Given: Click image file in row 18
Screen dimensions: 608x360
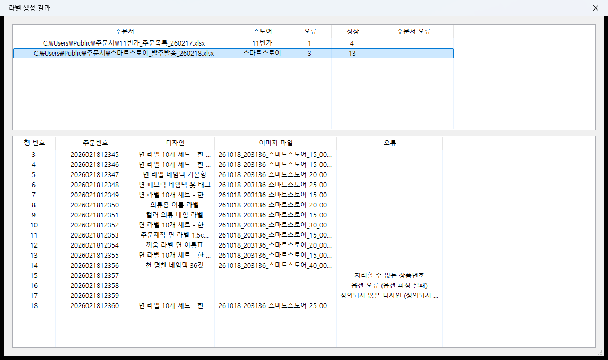Looking at the screenshot, I should tap(275, 306).
